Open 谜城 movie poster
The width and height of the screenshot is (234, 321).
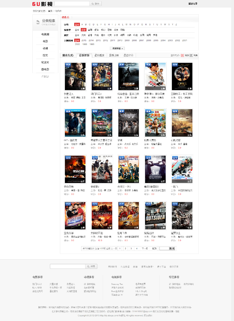pyautogui.click(x=129, y=123)
